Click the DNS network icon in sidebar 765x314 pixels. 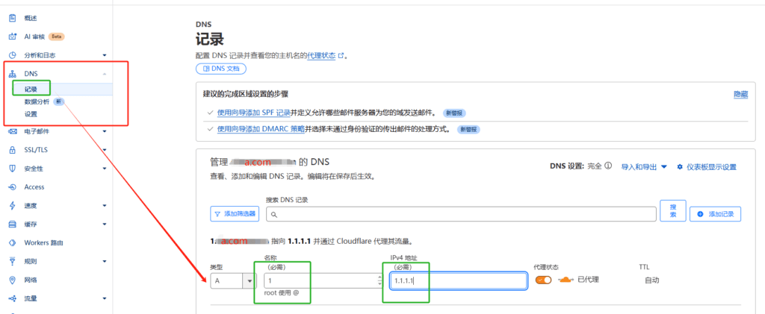coord(12,74)
